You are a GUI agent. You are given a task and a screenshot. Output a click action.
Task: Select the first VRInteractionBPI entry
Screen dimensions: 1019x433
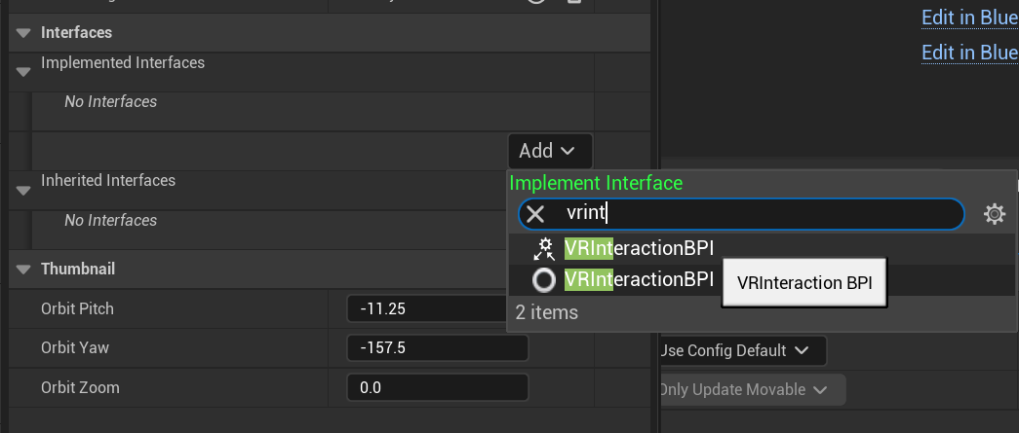click(x=639, y=249)
